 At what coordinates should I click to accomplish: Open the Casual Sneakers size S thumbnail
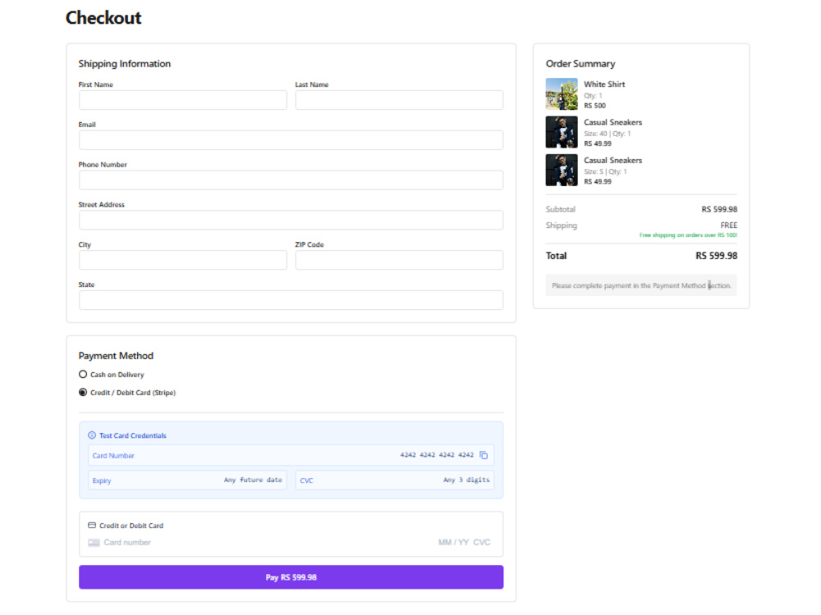click(562, 170)
